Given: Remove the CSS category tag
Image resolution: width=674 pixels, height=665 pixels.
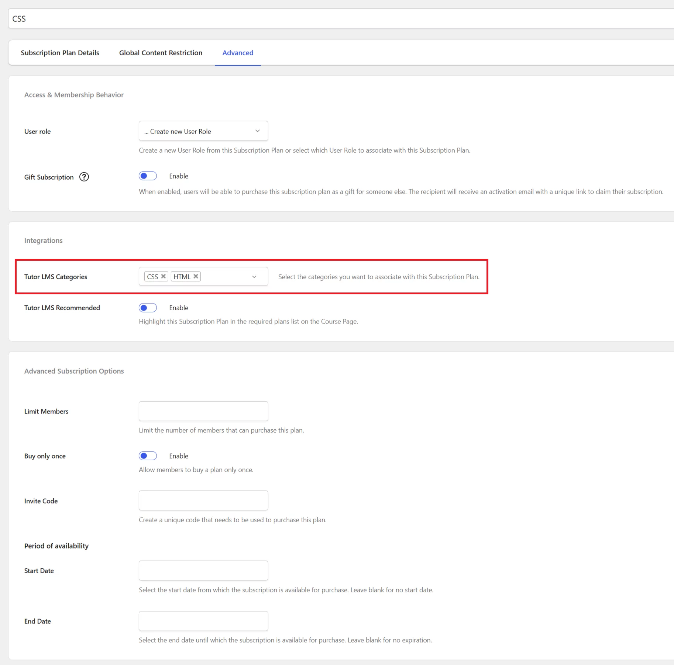Looking at the screenshot, I should (163, 276).
